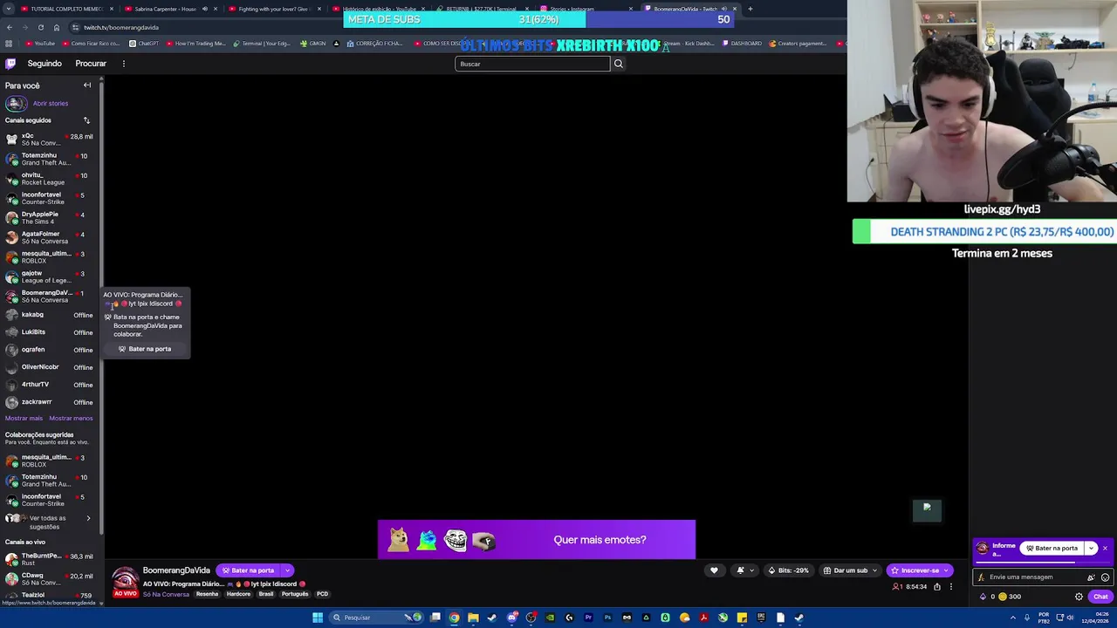This screenshot has width=1117, height=628.
Task: Open chat settings gear
Action: click(1079, 597)
